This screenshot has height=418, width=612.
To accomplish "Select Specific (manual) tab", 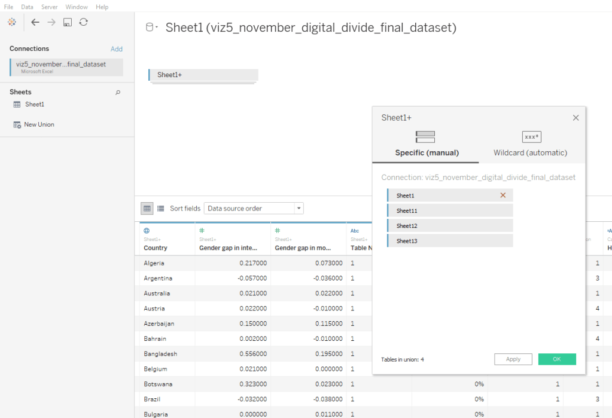I will (x=426, y=144).
